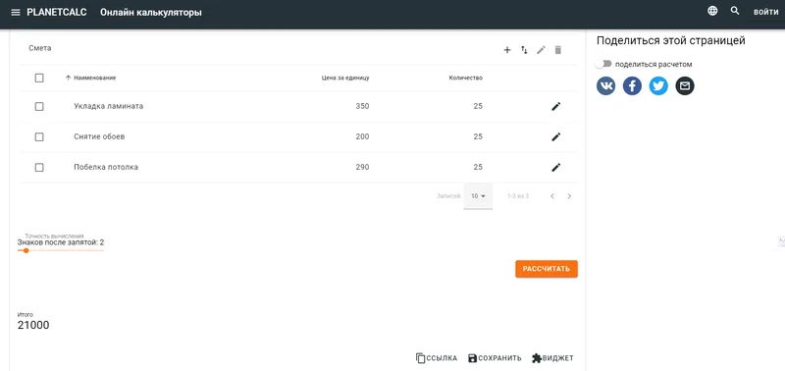The image size is (785, 371).
Task: Toggle the поделиться расчетом switch
Action: (x=603, y=64)
